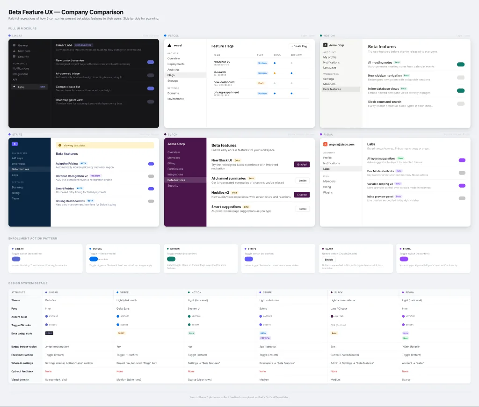
Task: Click Linear toggle in enrollment pattern card
Action: coord(16,259)
